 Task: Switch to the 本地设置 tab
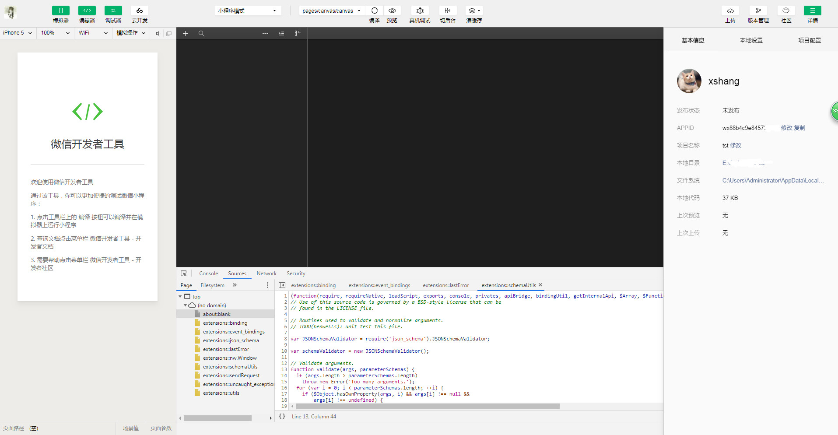[751, 40]
